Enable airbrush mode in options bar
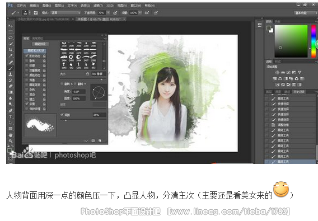The image size is (318, 221). tap(147, 13)
